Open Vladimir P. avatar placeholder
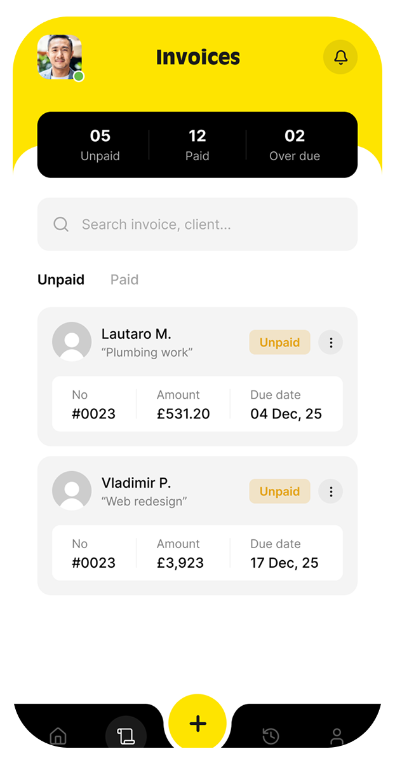395x763 pixels. pyautogui.click(x=72, y=491)
